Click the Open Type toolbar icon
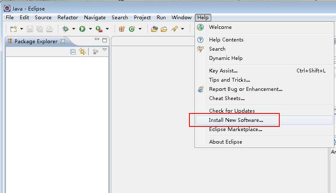Viewport: 336px width, 193px height. coord(154,29)
